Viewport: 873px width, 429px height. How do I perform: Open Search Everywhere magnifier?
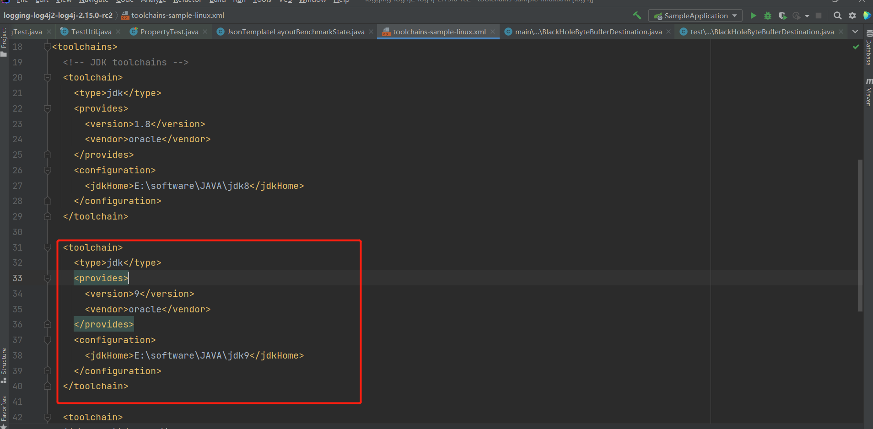coord(838,16)
